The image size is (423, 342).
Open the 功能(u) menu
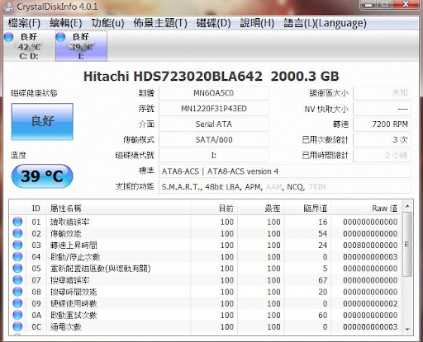point(107,23)
